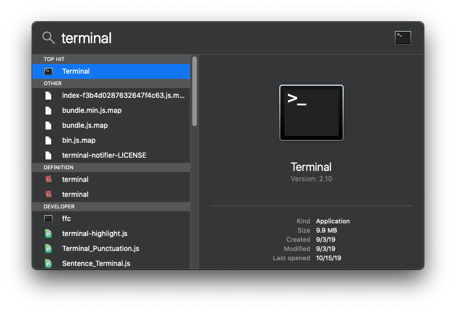Click the document icon next to terminal-notifier-LICENSE

click(48, 155)
